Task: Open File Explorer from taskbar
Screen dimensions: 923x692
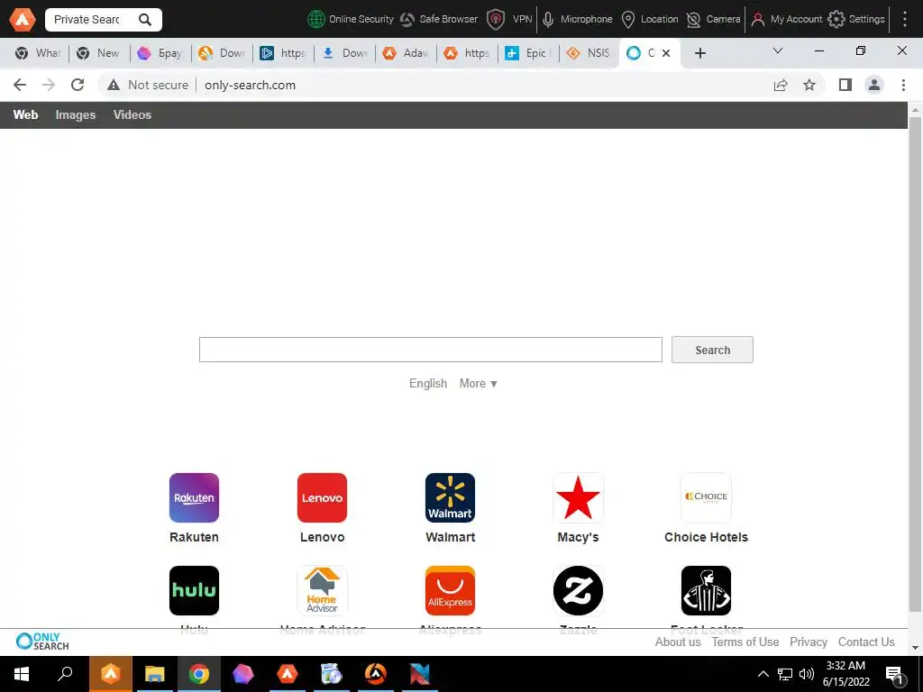Action: [154, 674]
